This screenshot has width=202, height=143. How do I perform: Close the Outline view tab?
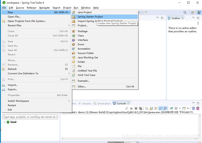pos(182,18)
